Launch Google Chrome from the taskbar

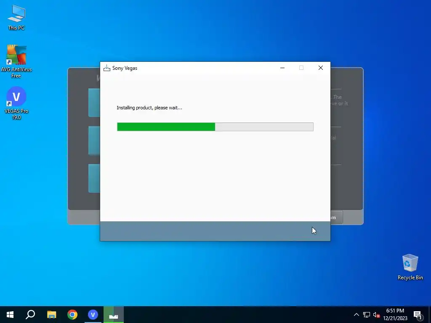pos(72,315)
